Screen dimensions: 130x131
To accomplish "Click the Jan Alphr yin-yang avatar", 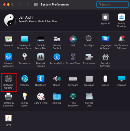I will (10, 20).
